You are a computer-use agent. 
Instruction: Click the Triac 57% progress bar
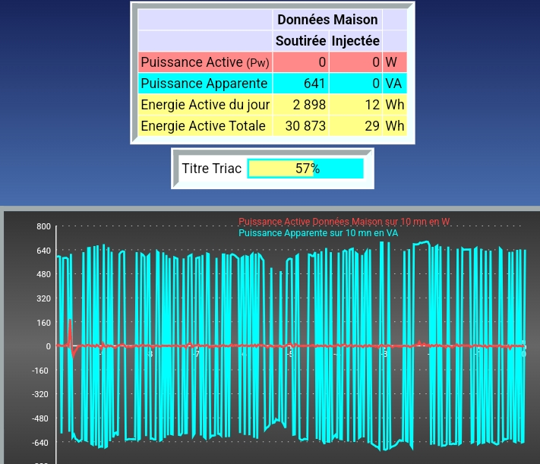click(x=306, y=169)
